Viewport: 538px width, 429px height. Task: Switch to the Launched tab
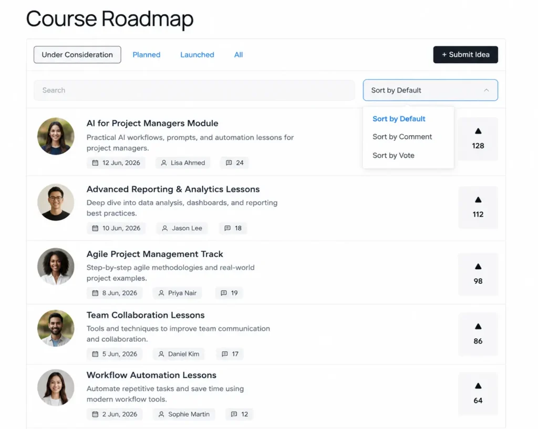click(x=198, y=55)
